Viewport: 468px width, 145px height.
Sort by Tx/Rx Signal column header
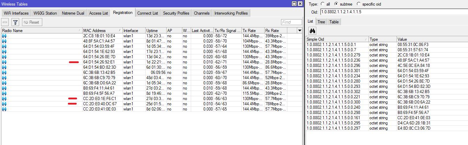point(228,31)
